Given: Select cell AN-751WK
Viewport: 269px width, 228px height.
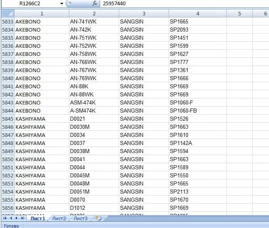Looking at the screenshot, I should point(94,38).
